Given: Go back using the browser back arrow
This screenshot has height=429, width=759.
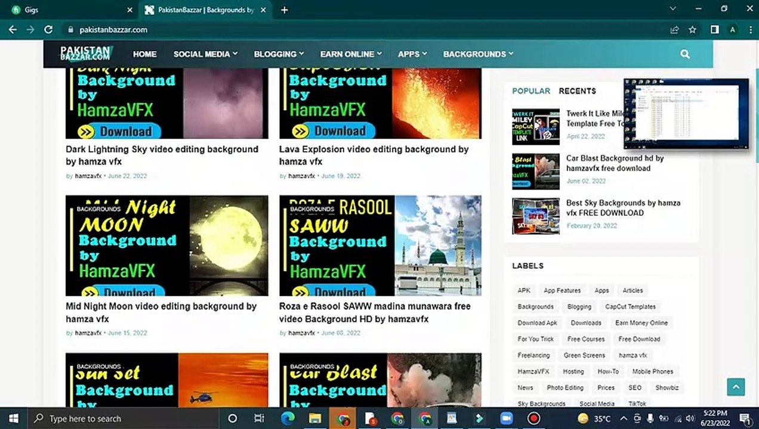Looking at the screenshot, I should (x=13, y=29).
